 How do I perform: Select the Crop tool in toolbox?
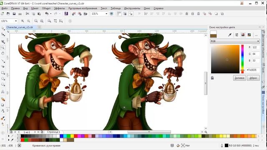3,41
